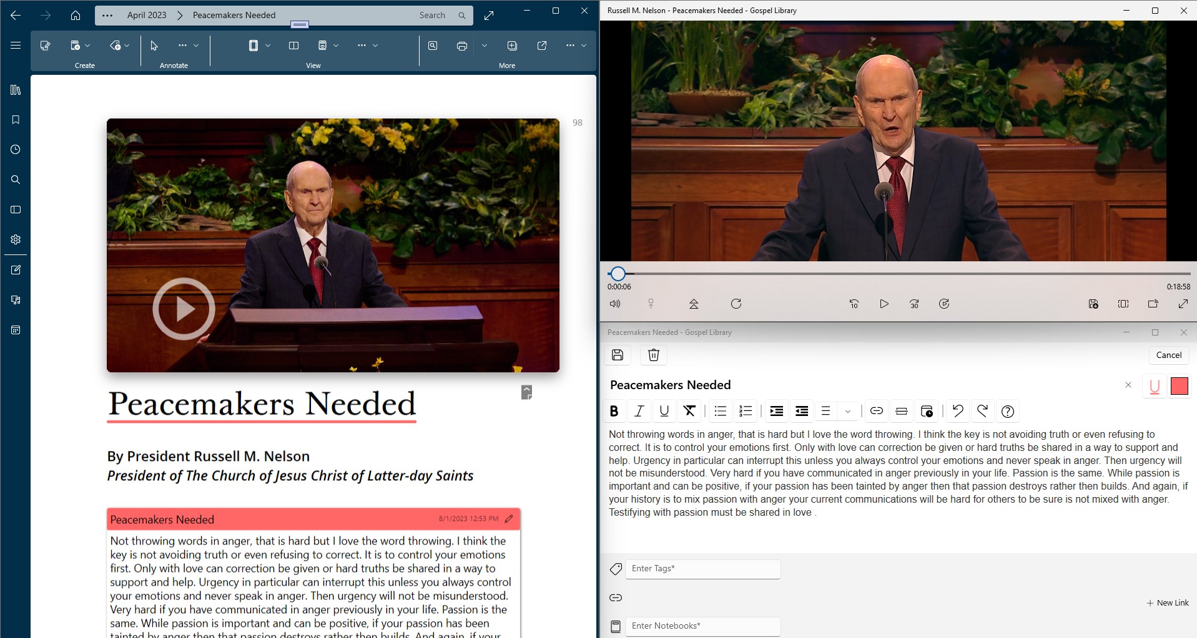Screen dimensions: 1197x638
Task: Open the text alignment dropdown
Action: click(x=847, y=411)
